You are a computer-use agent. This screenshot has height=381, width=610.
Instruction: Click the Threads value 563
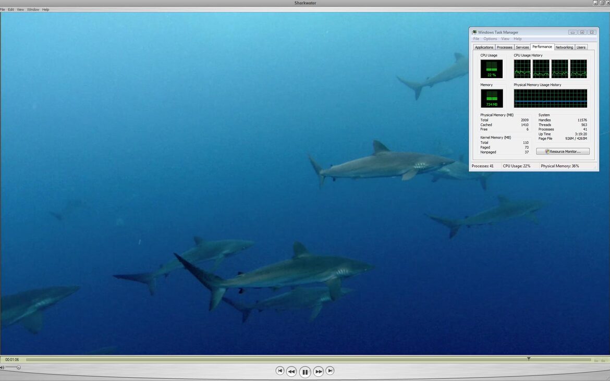[584, 125]
